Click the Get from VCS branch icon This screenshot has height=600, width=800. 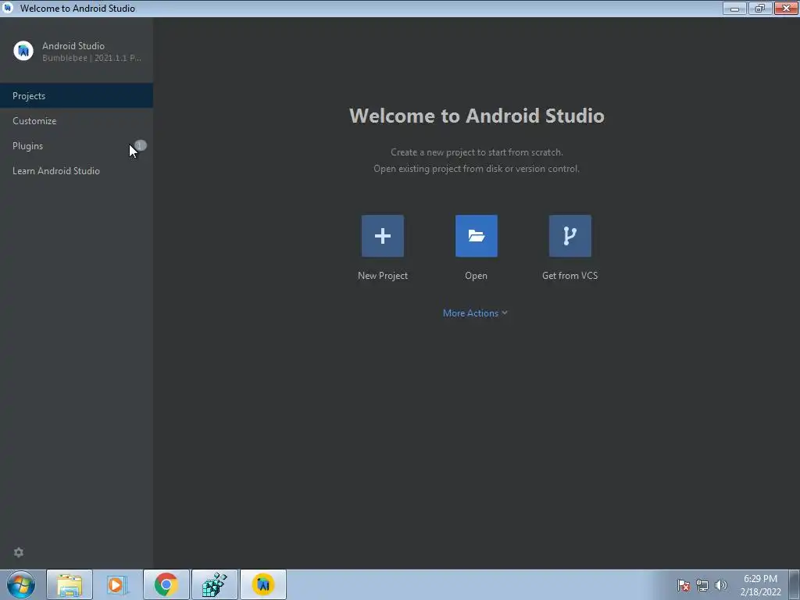pos(570,236)
